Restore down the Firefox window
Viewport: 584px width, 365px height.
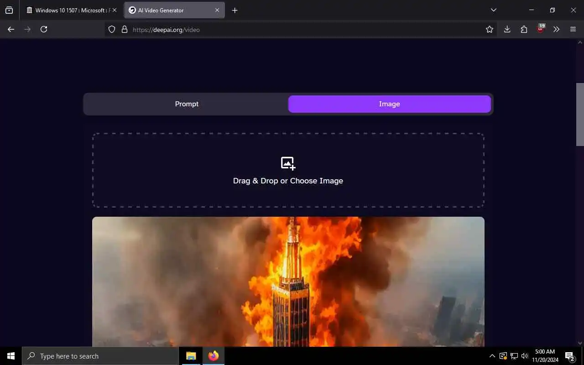tap(553, 10)
